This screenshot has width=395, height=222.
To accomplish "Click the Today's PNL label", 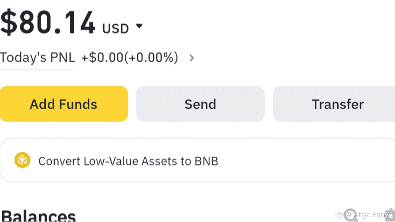I will click(37, 58).
